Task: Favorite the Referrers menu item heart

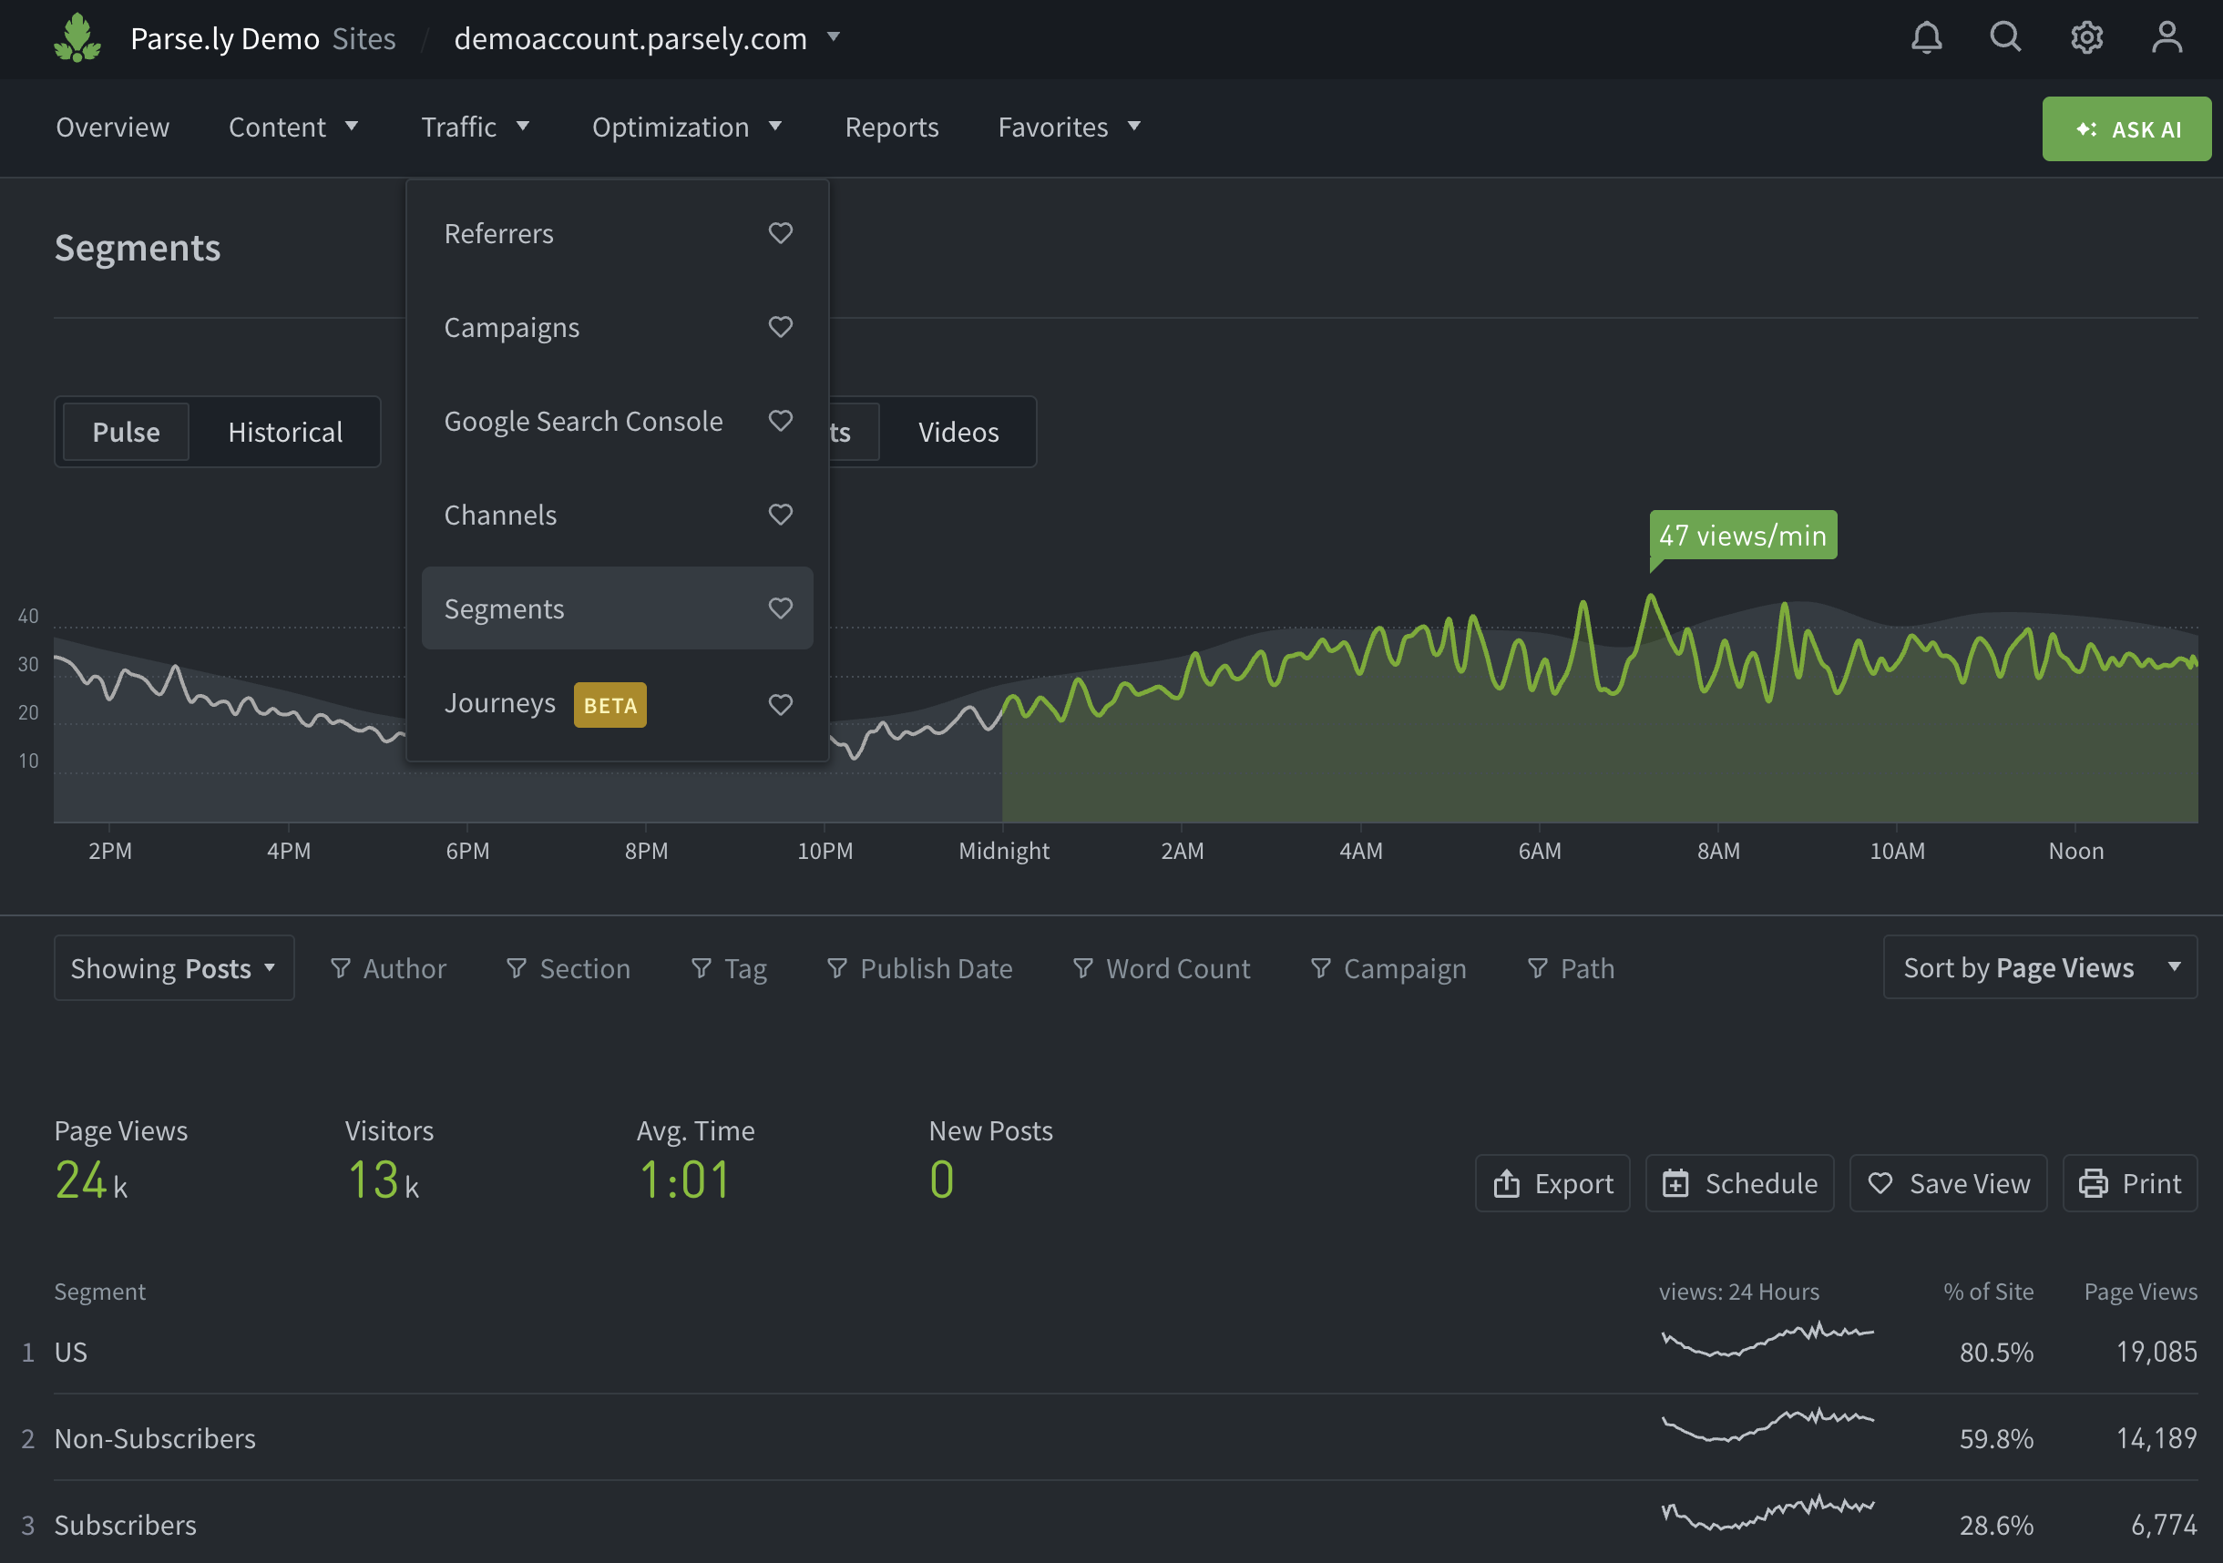Action: point(781,233)
